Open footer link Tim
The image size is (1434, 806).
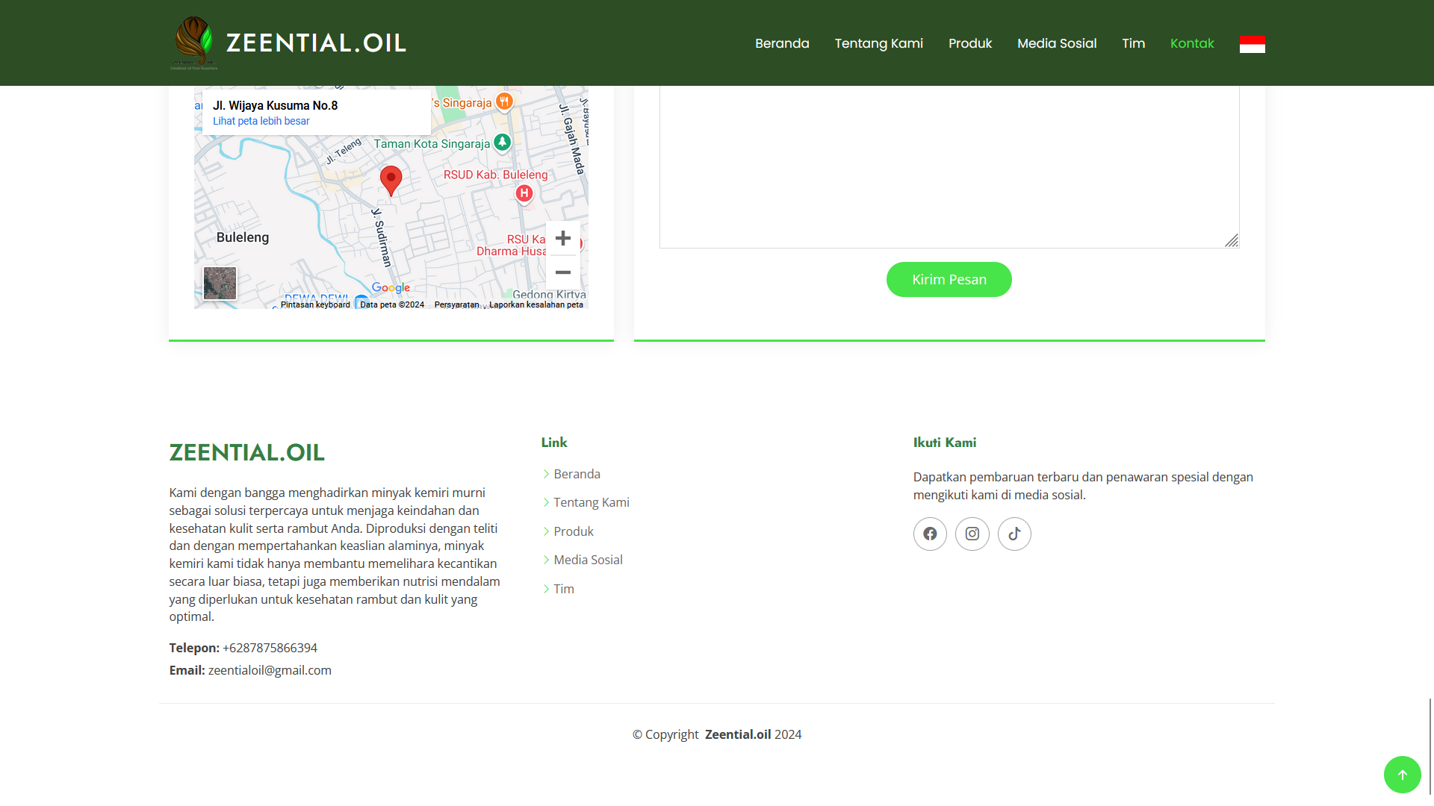coord(563,589)
